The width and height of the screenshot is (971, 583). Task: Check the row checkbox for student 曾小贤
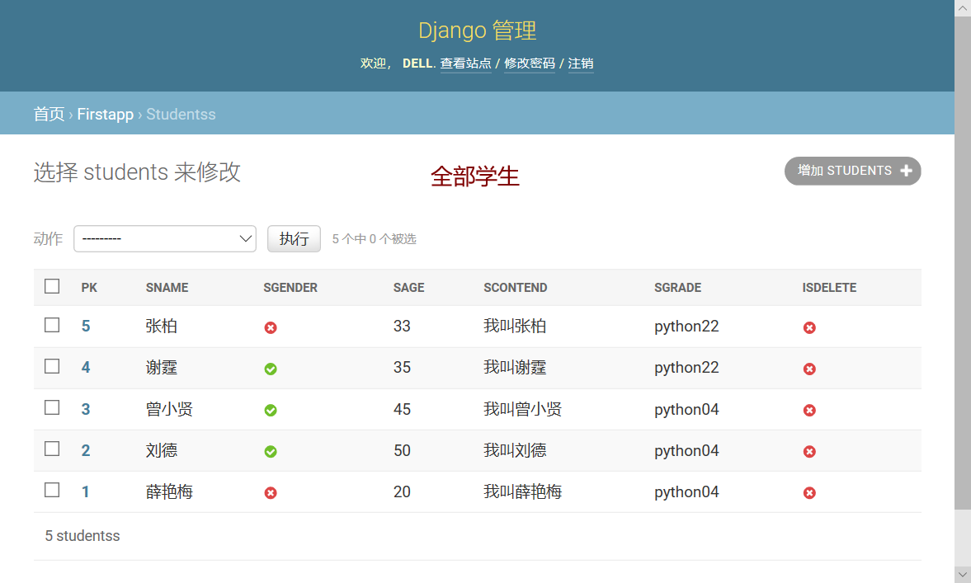(x=52, y=407)
